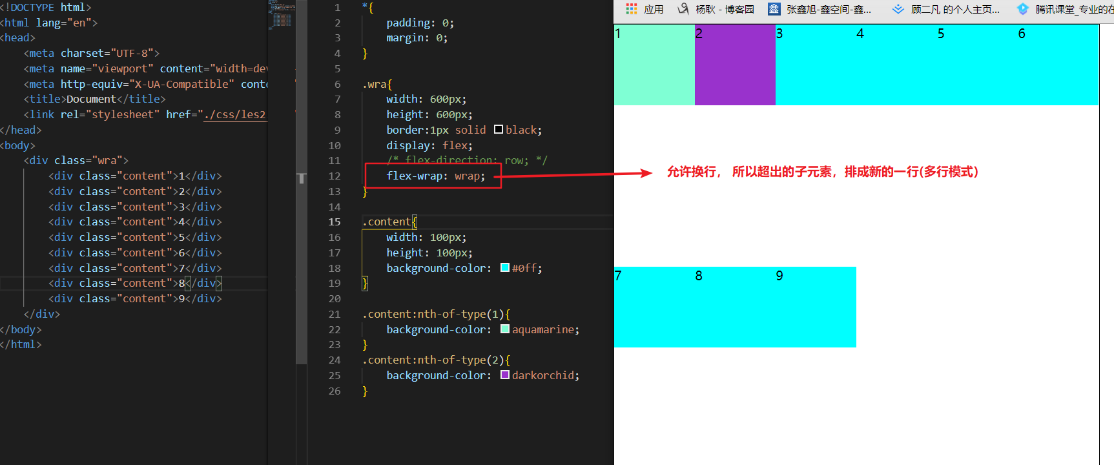Open the 张鑫旭-鑫空间 bookmark
This screenshot has height=465, width=1114.
click(819, 9)
